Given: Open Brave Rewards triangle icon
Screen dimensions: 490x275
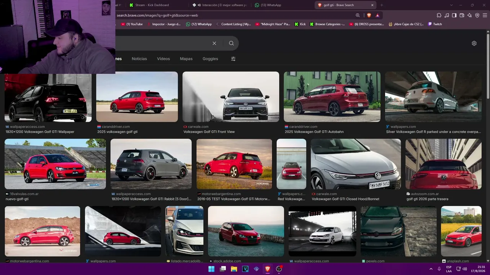Looking at the screenshot, I should tap(377, 15).
